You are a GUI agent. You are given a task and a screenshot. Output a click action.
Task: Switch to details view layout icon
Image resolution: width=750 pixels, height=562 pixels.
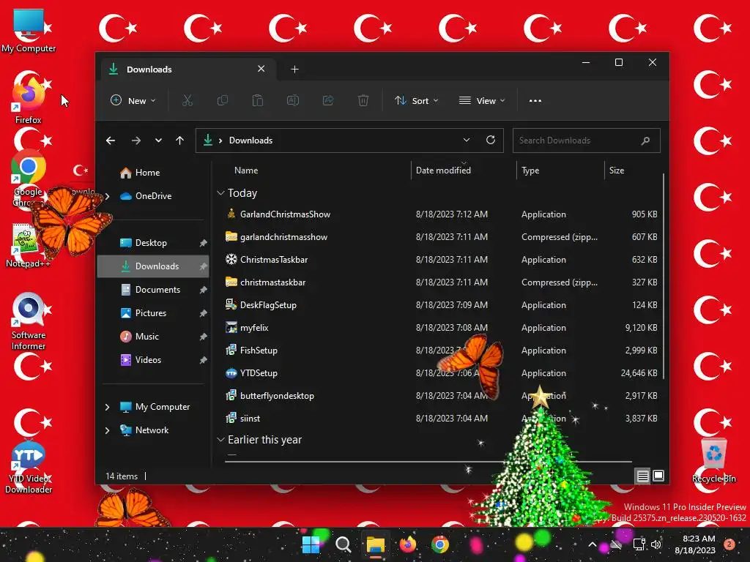point(642,476)
